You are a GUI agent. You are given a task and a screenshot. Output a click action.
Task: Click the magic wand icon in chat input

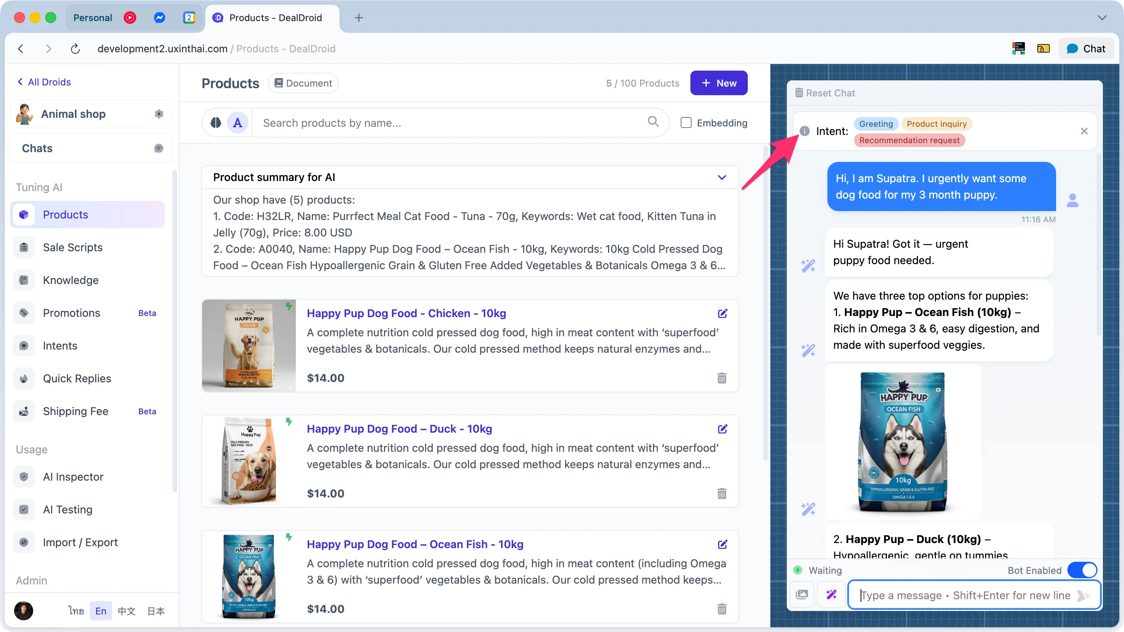[831, 595]
